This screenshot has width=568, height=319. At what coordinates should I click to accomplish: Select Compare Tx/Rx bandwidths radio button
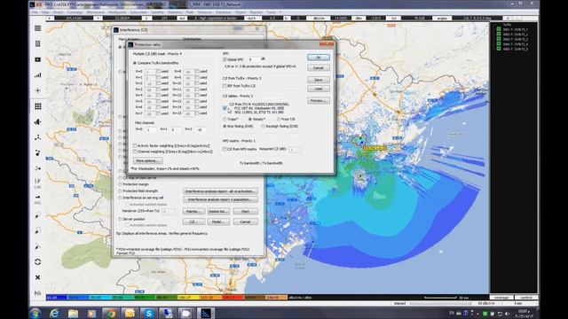[x=135, y=63]
